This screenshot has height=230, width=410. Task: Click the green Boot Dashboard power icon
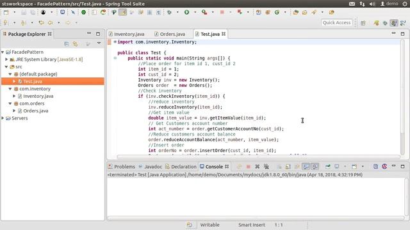pos(83,12)
